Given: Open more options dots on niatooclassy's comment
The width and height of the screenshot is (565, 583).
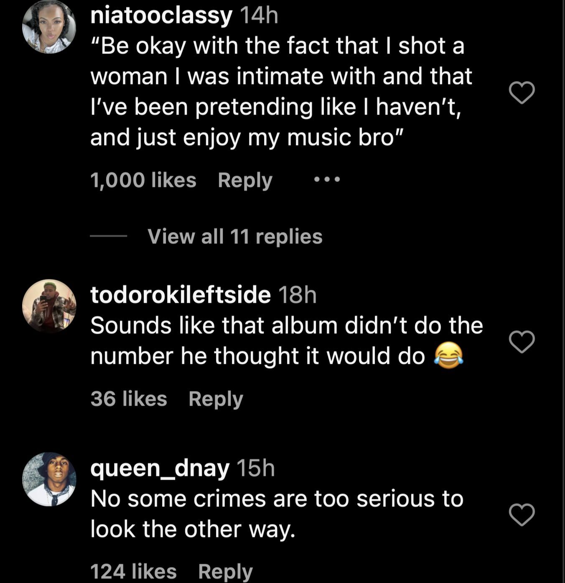Looking at the screenshot, I should tap(327, 180).
